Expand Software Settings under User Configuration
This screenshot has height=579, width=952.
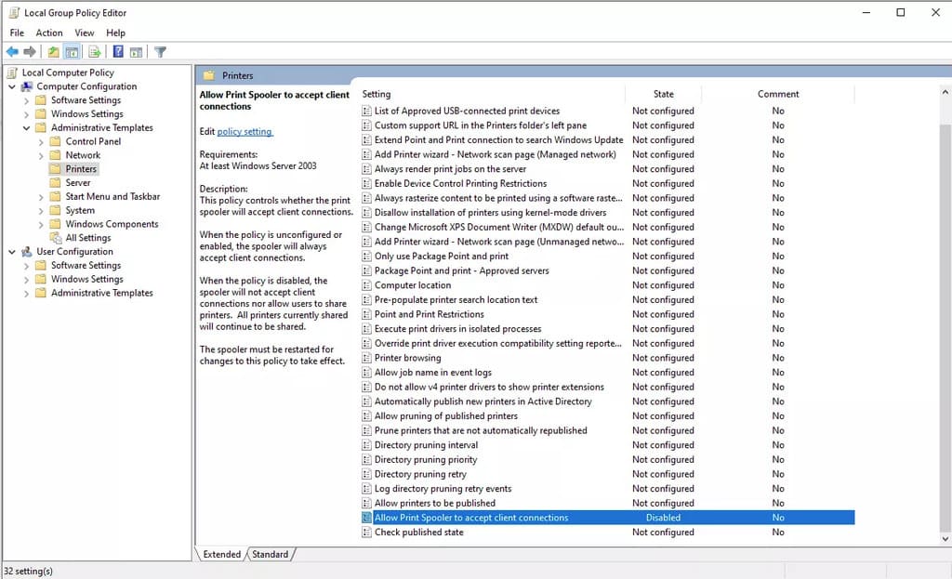(x=26, y=266)
